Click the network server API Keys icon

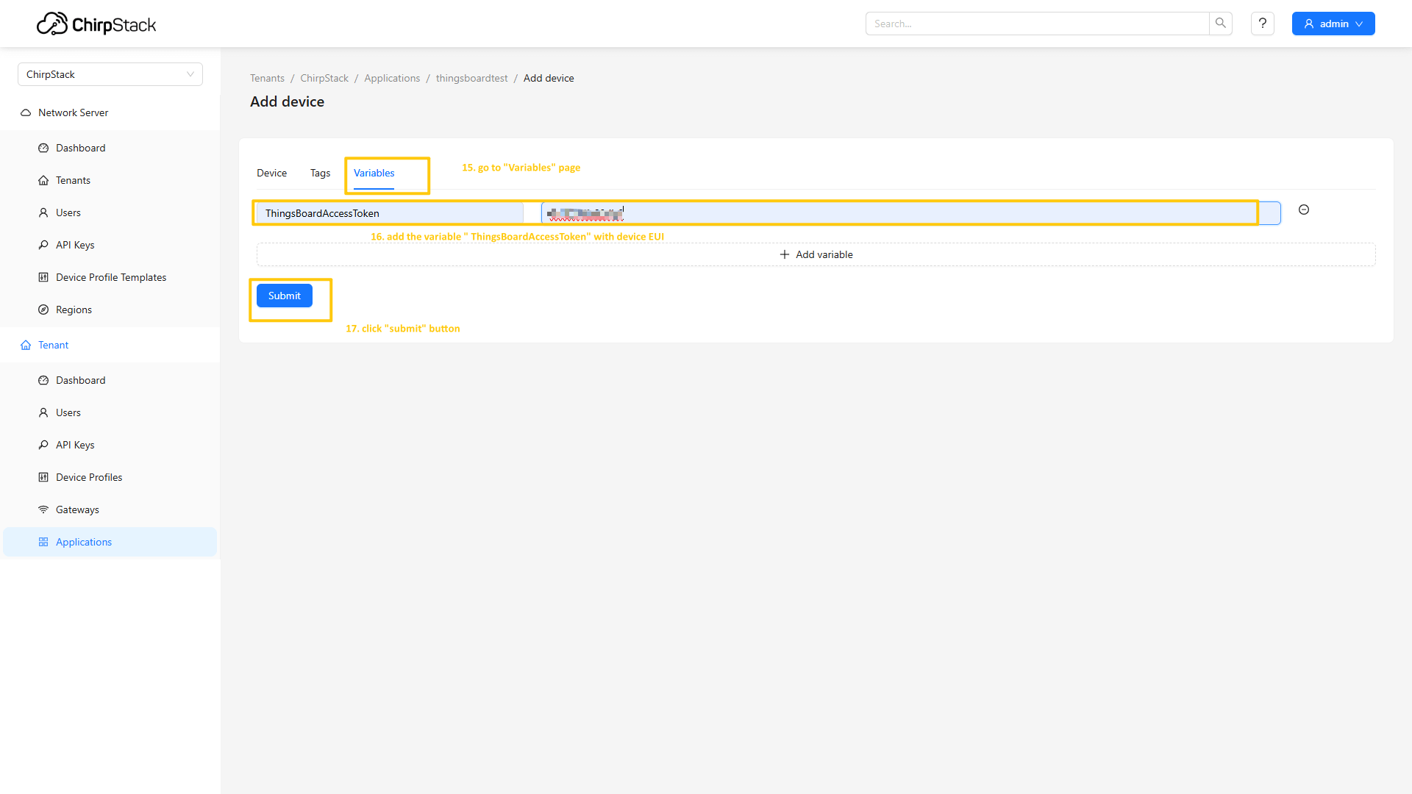[43, 245]
